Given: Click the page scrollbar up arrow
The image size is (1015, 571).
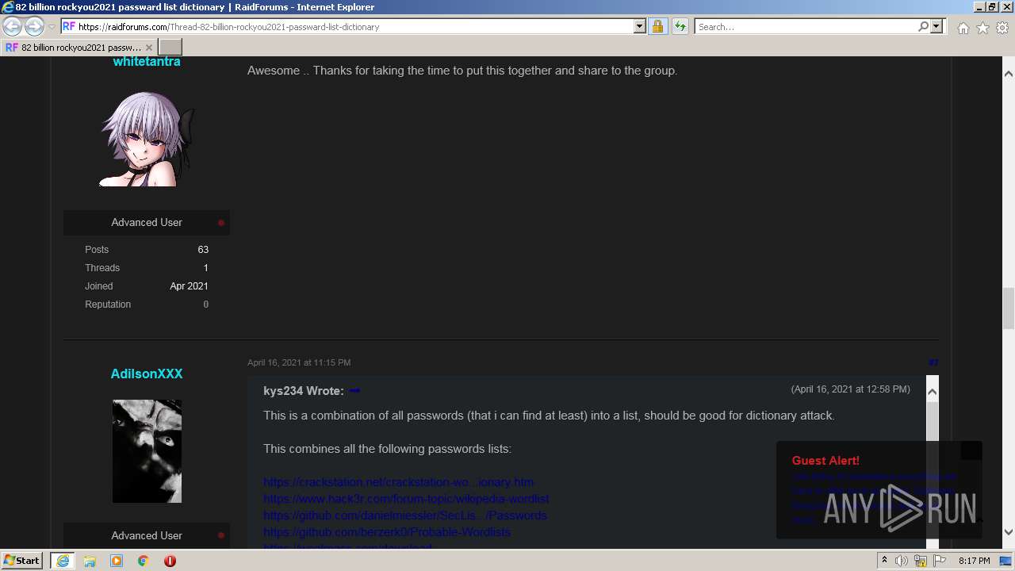Looking at the screenshot, I should point(1009,73).
